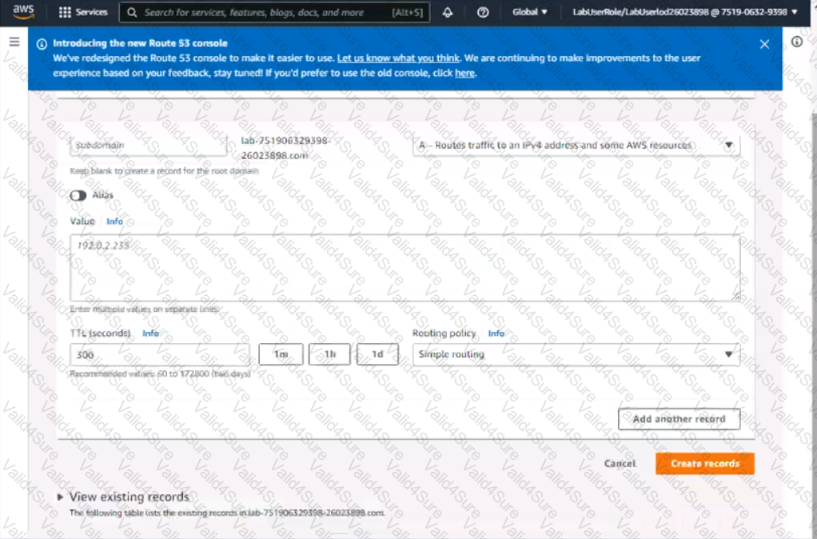The width and height of the screenshot is (817, 539).
Task: Dismiss the Route 53 console banner
Action: pyautogui.click(x=764, y=44)
